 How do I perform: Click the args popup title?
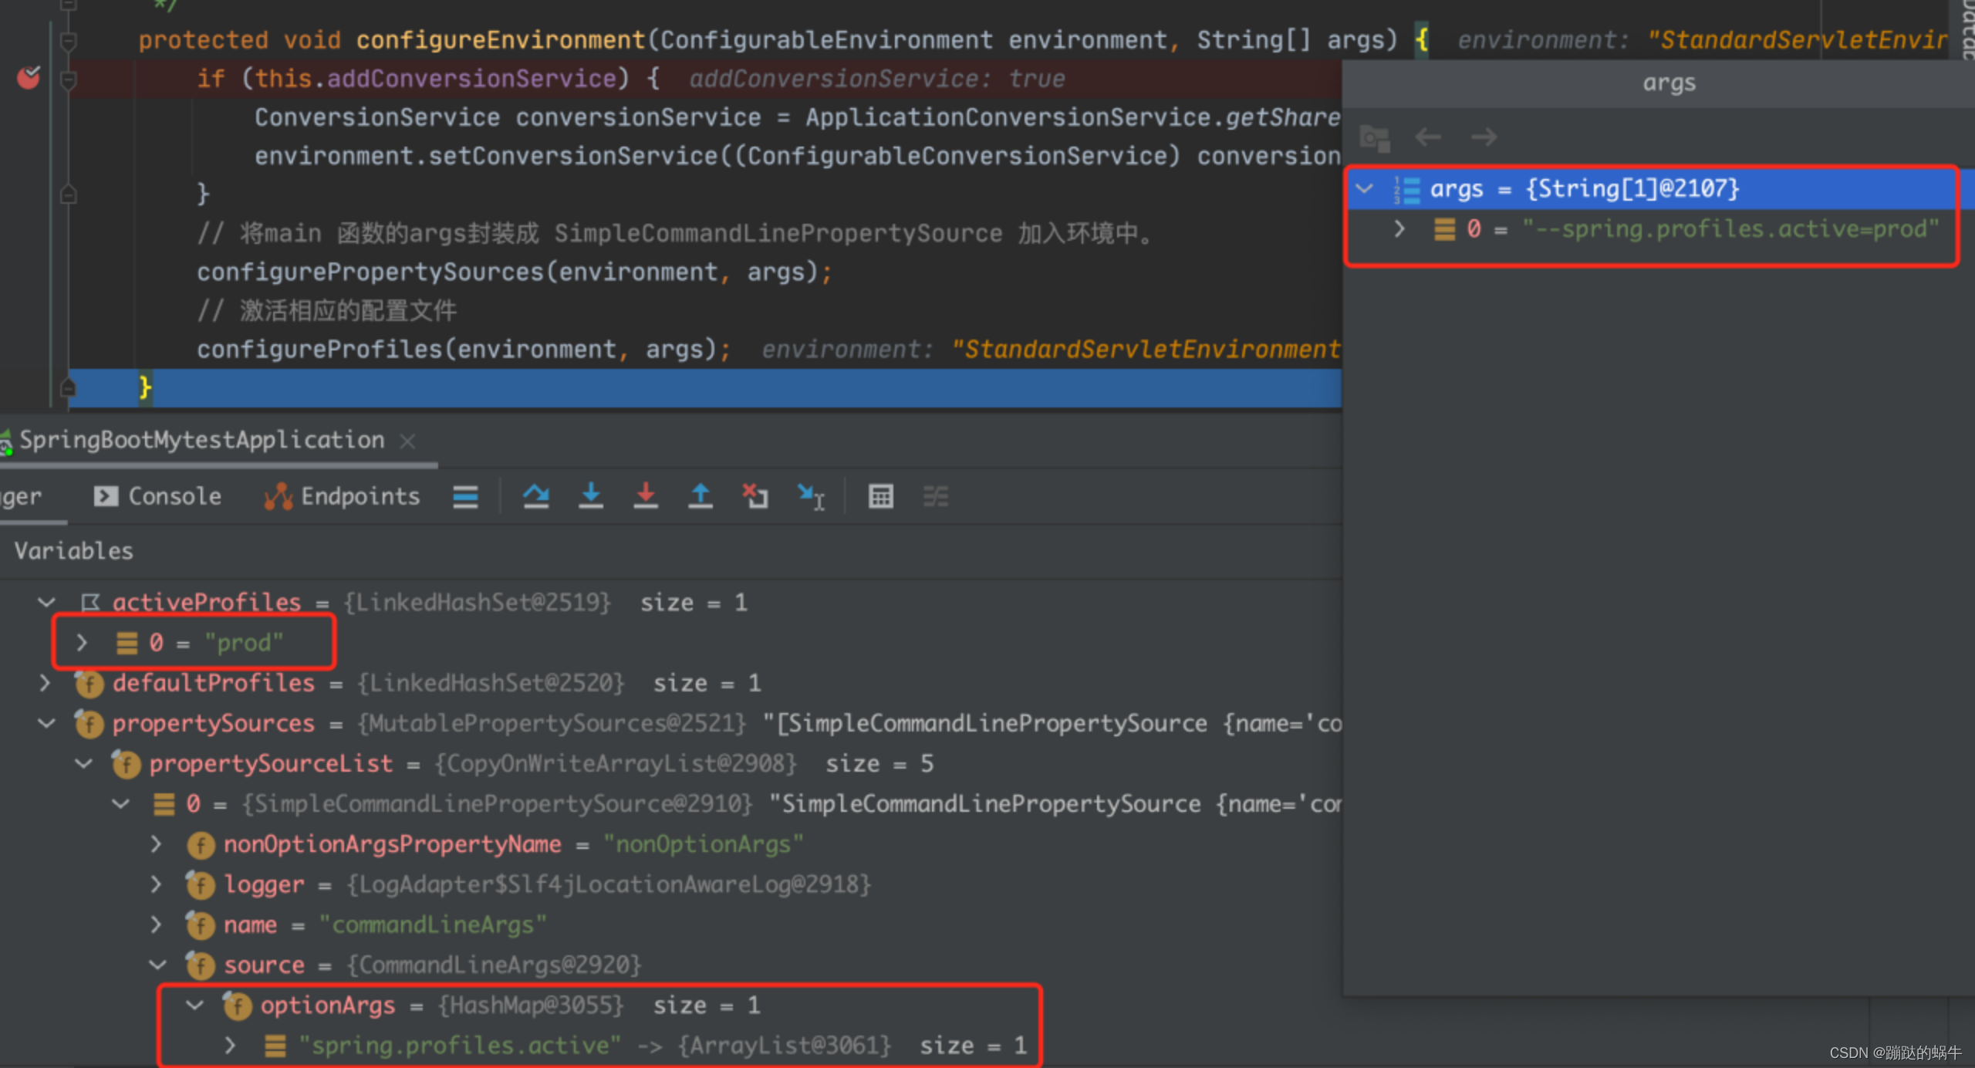click(x=1669, y=83)
